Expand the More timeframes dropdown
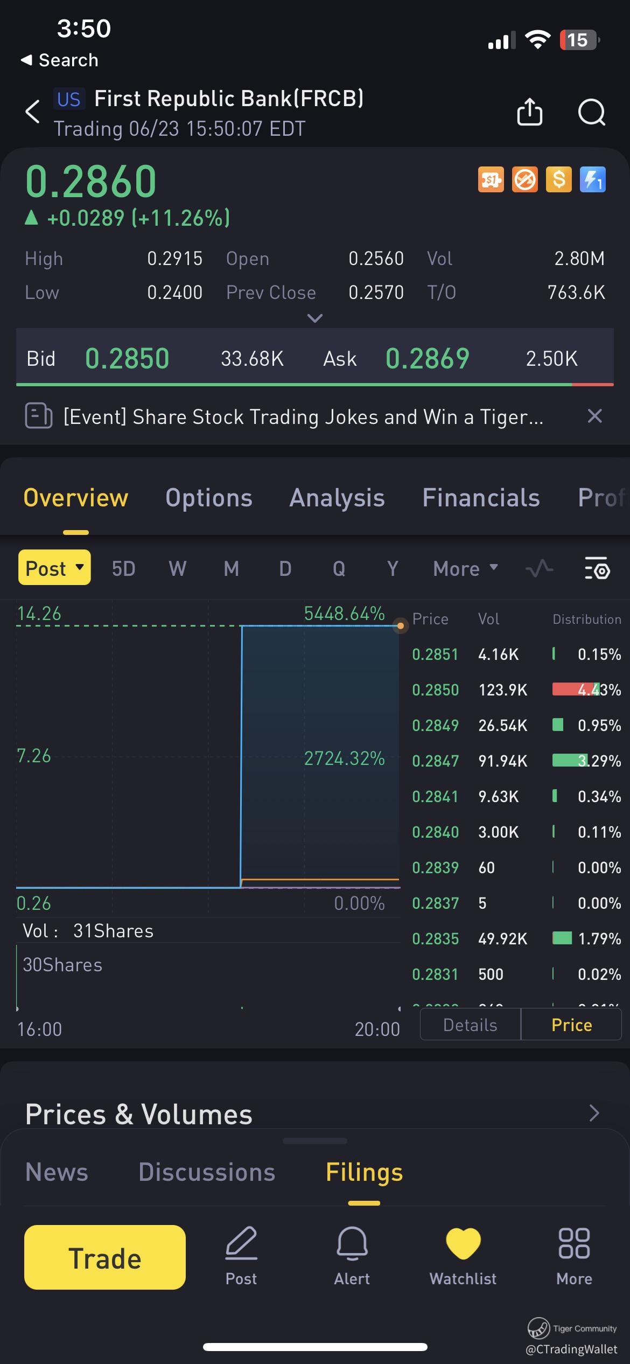Screen dimensions: 630x1364 (x=465, y=568)
